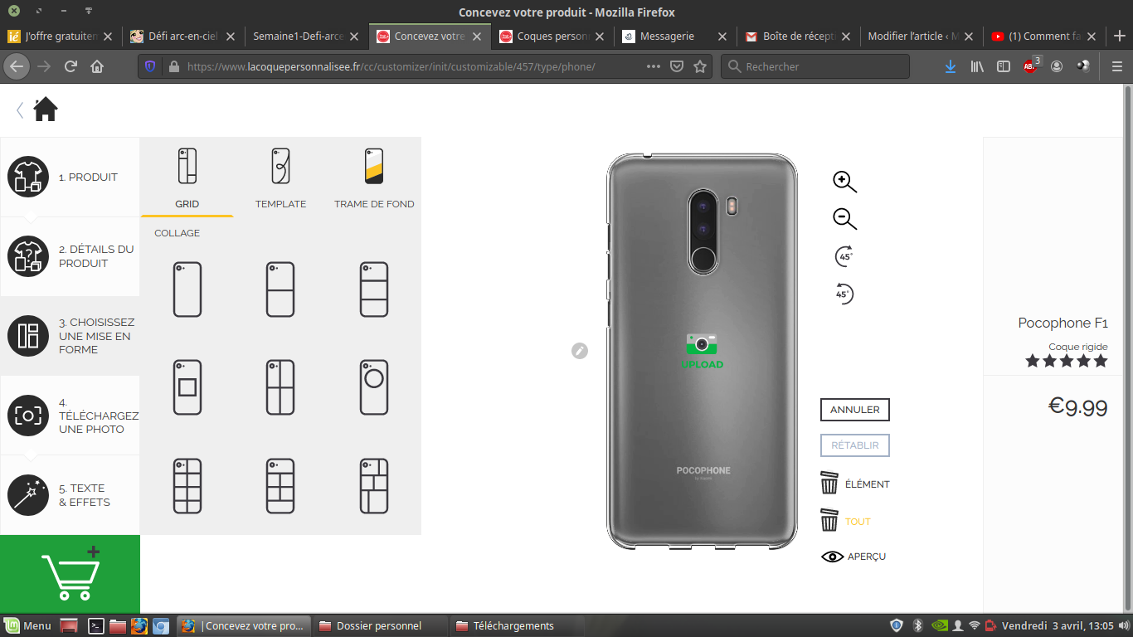Screen dimensions: 1133x637
Task: Open step 2 Détails du produit
Action: [70, 256]
